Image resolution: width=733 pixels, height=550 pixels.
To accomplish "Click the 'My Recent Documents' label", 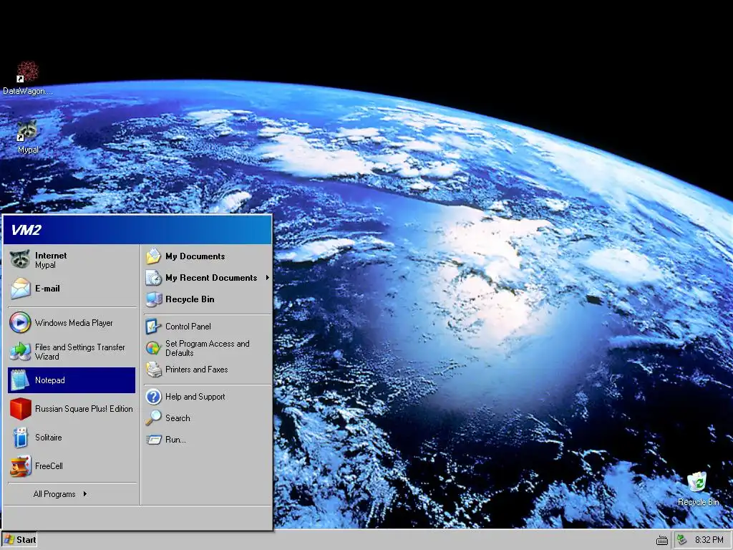I will coord(211,278).
